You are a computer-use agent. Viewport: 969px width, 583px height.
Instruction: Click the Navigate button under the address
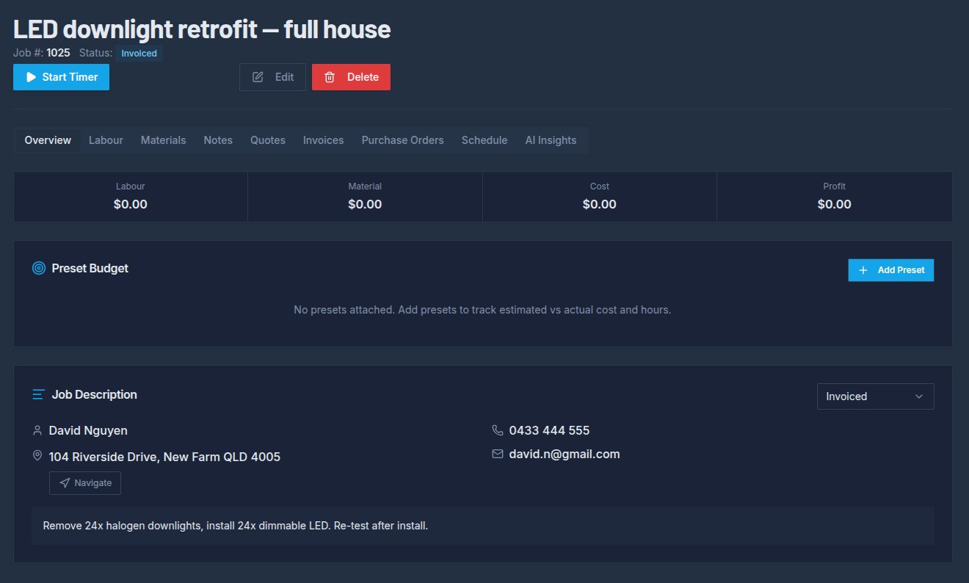click(85, 483)
